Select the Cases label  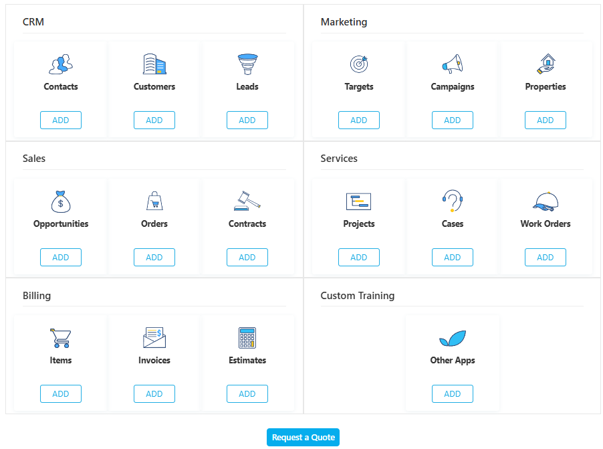coord(452,223)
